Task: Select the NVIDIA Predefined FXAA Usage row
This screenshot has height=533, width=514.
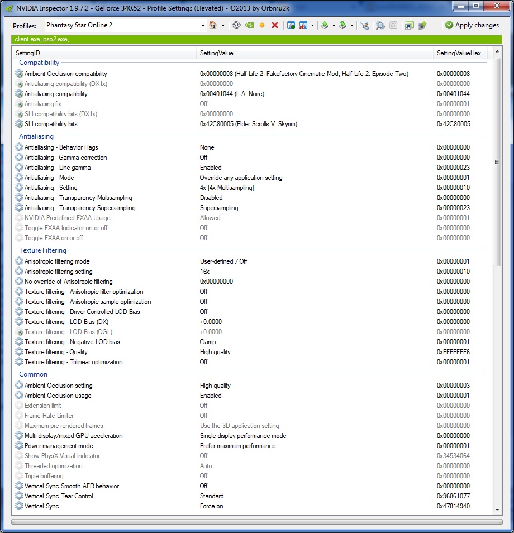Action: (x=251, y=218)
